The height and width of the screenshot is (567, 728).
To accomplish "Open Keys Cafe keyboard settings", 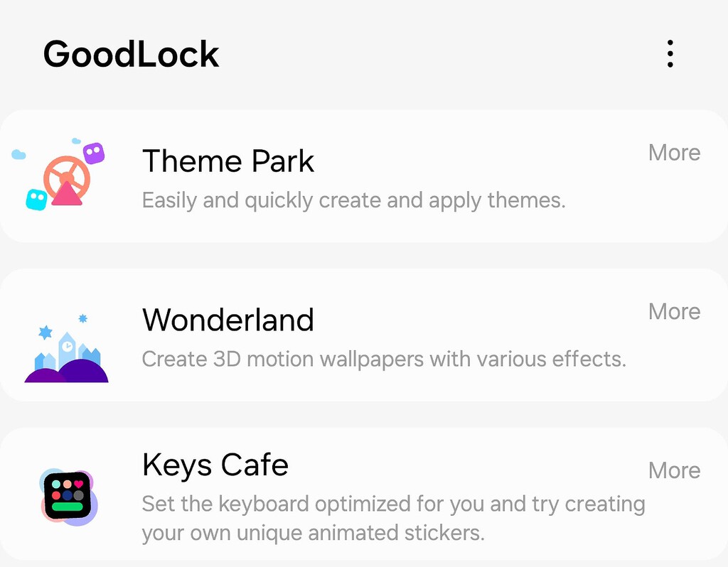I will (215, 465).
